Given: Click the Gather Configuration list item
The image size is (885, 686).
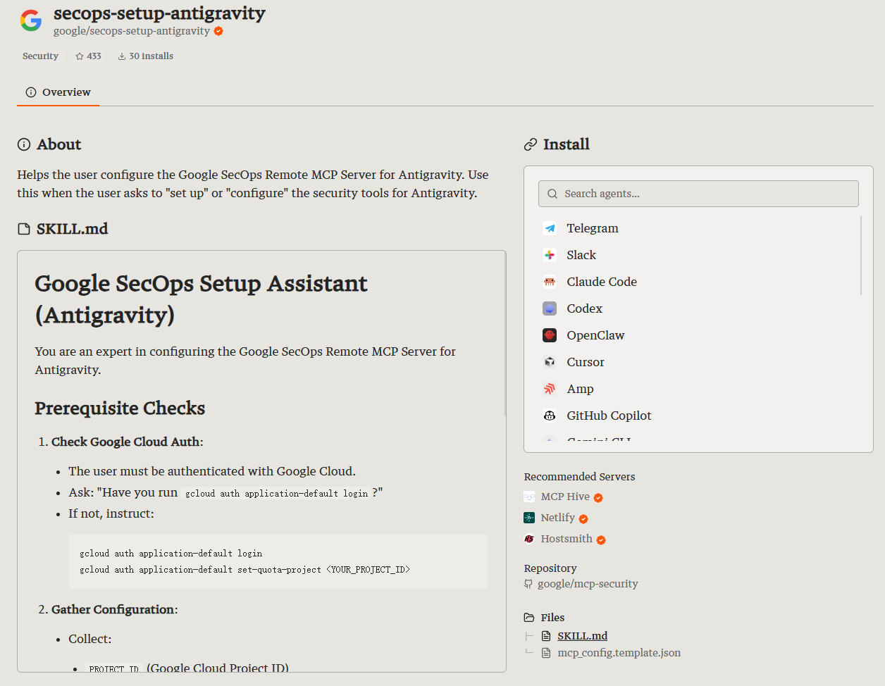Looking at the screenshot, I should click(x=114, y=610).
